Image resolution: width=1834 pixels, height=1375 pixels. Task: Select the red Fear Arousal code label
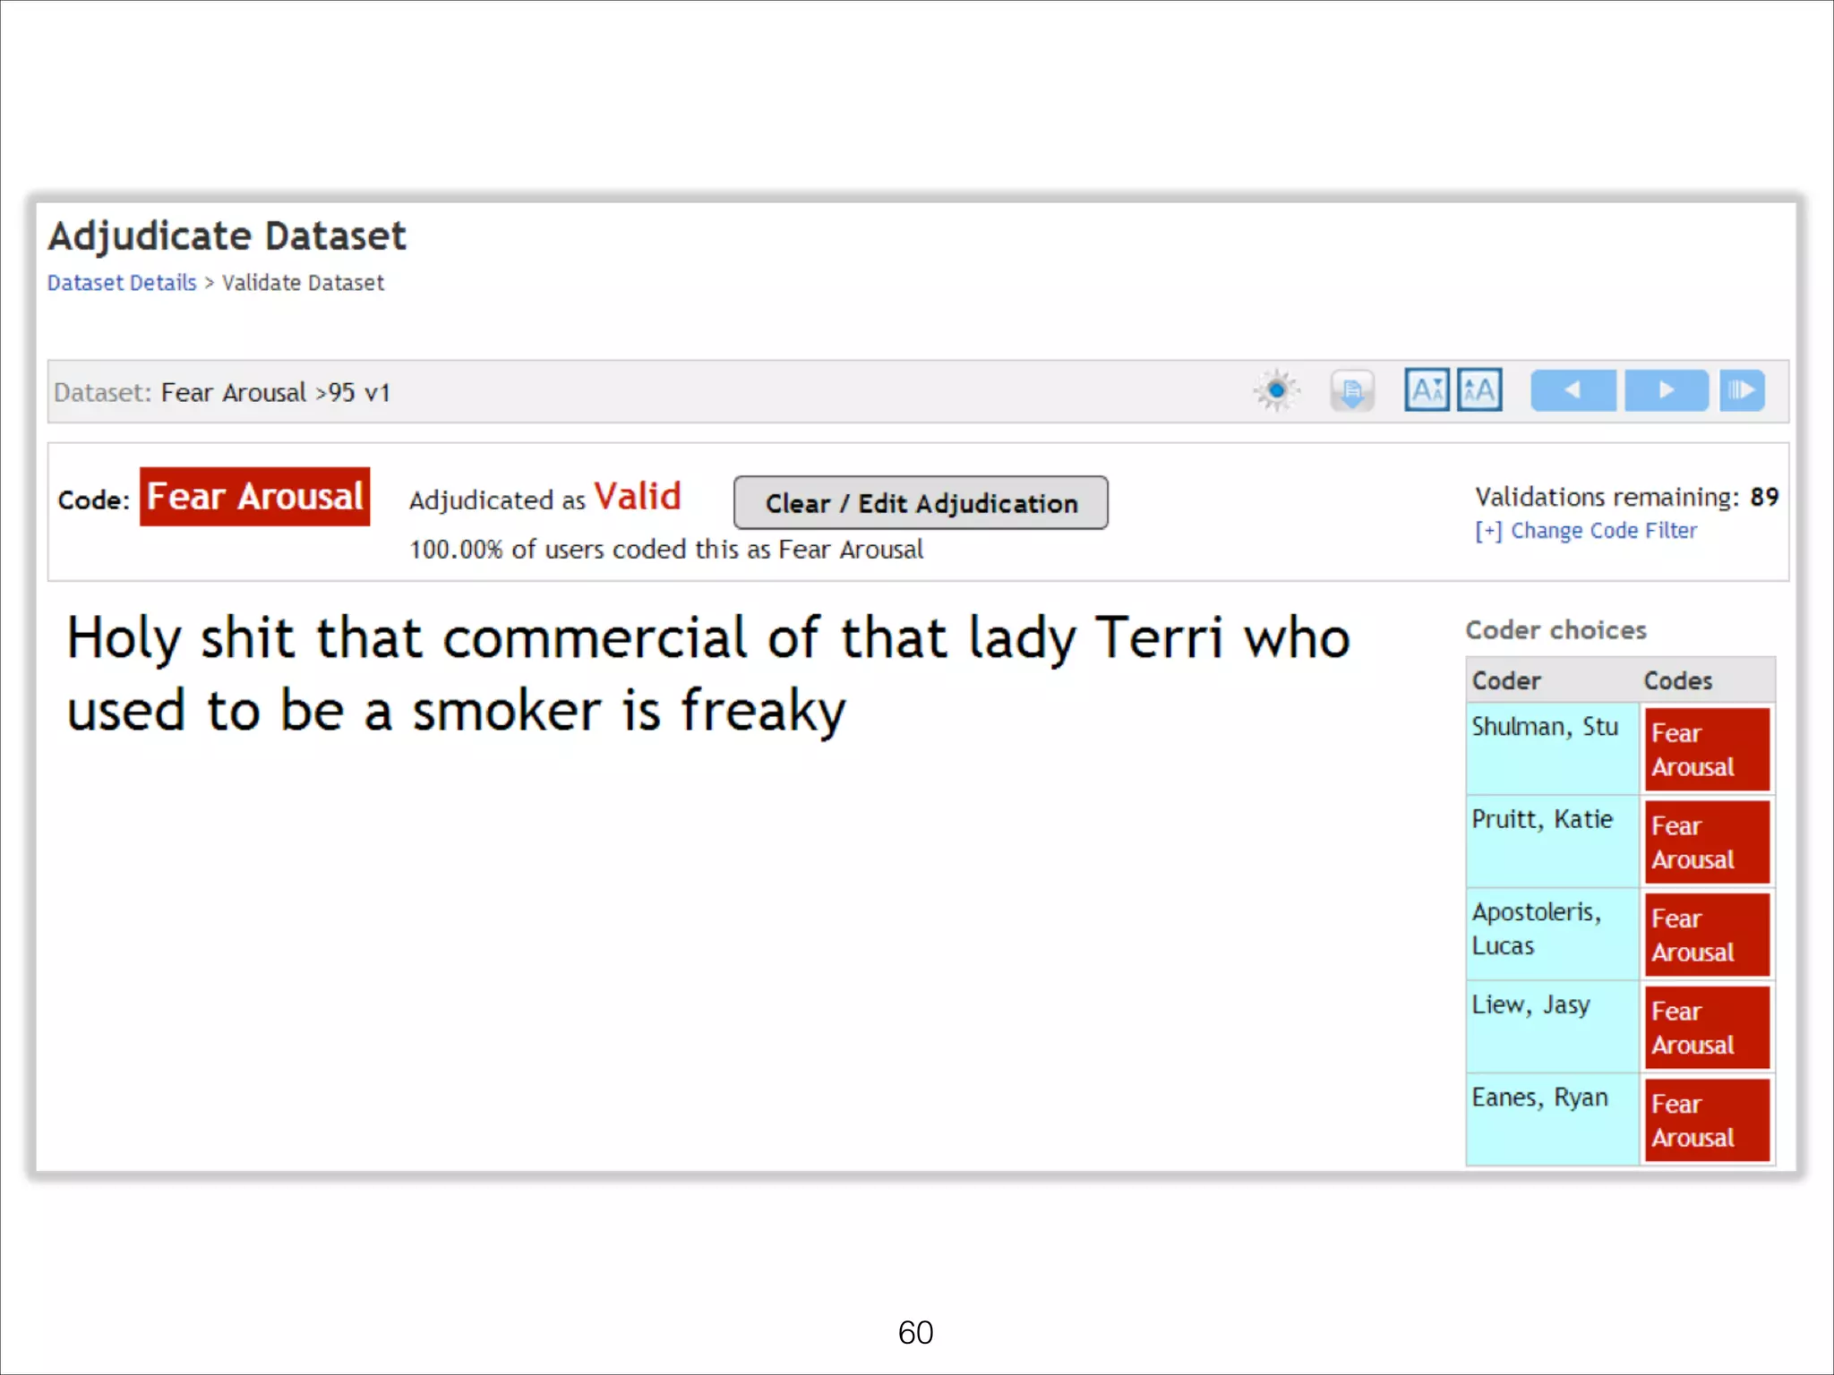click(254, 497)
